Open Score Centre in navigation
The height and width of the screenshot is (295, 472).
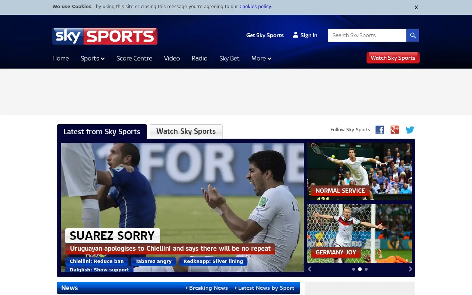(134, 58)
